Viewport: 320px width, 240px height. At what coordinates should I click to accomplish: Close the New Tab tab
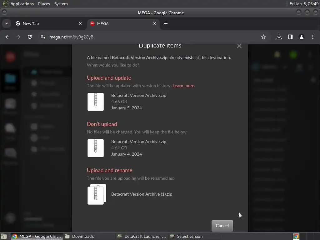tap(80, 24)
